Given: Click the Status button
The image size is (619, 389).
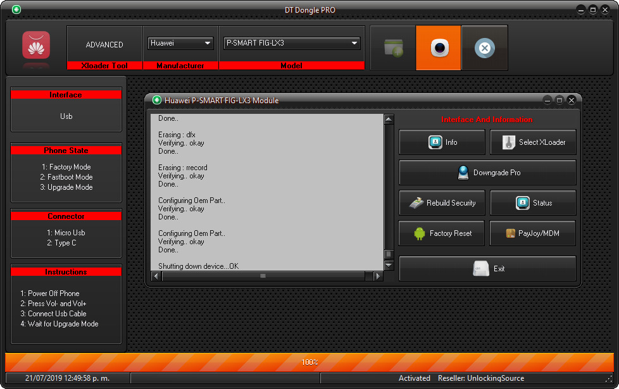Looking at the screenshot, I should pos(533,203).
